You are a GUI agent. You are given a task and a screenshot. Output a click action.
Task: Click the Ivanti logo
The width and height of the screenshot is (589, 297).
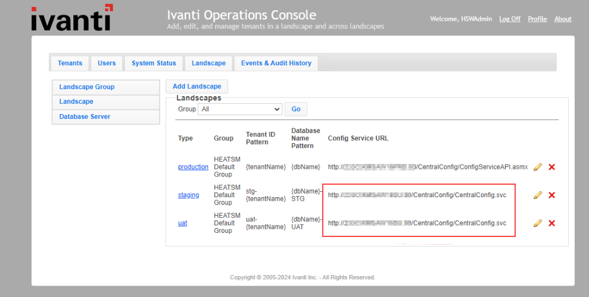(x=71, y=18)
